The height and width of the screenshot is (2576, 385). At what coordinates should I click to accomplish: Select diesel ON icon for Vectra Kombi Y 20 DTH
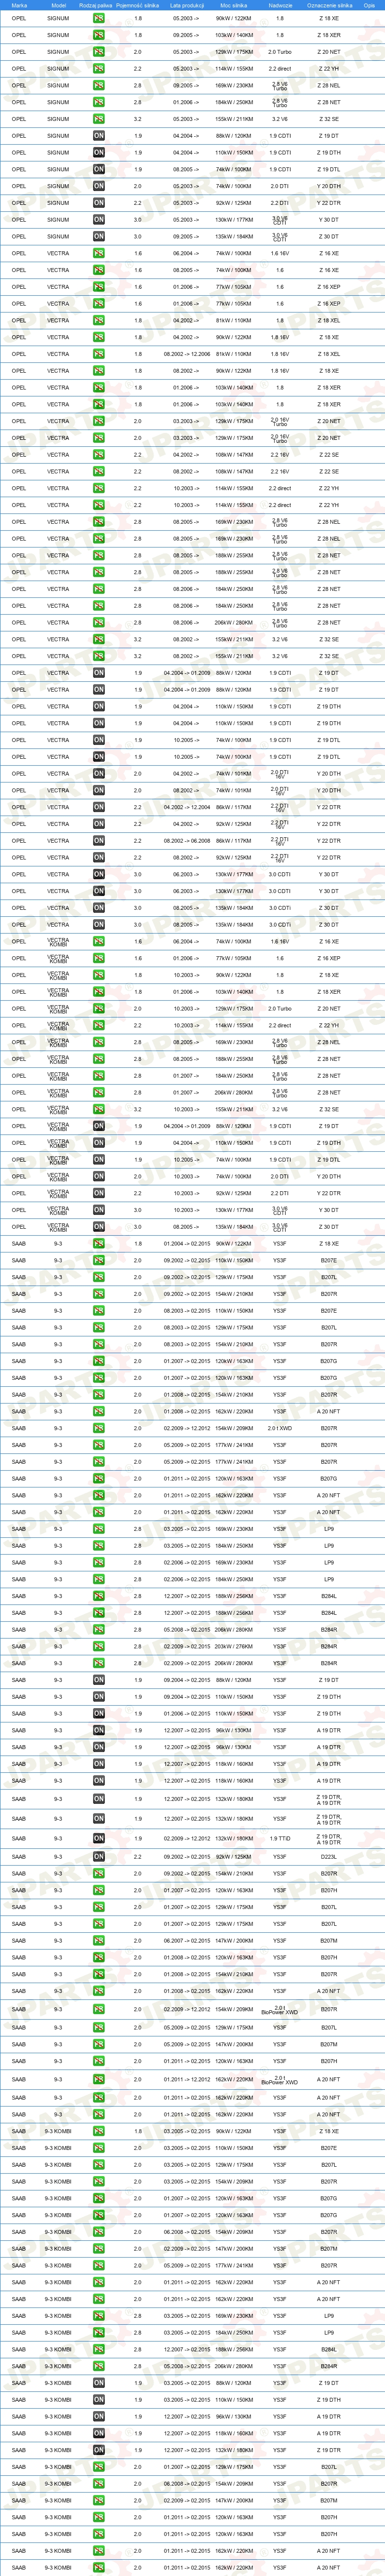pyautogui.click(x=99, y=1176)
